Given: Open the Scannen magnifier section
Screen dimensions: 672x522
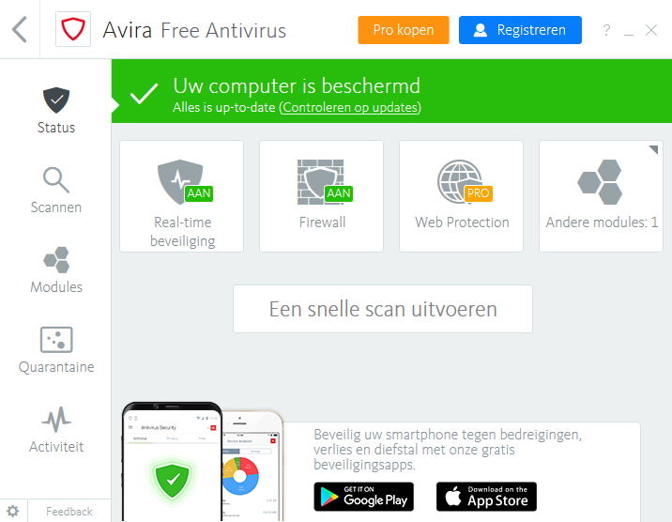Looking at the screenshot, I should [x=56, y=191].
